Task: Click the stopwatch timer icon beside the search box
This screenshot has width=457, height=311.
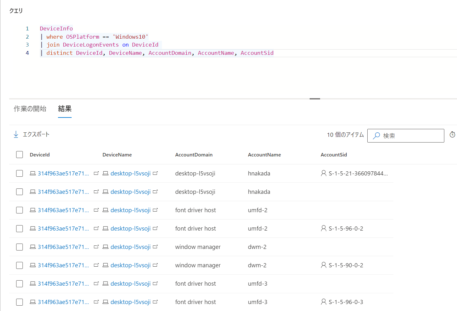Action: 453,134
